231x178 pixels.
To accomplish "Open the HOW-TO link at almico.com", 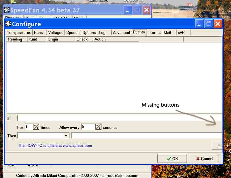I will (x=55, y=145).
